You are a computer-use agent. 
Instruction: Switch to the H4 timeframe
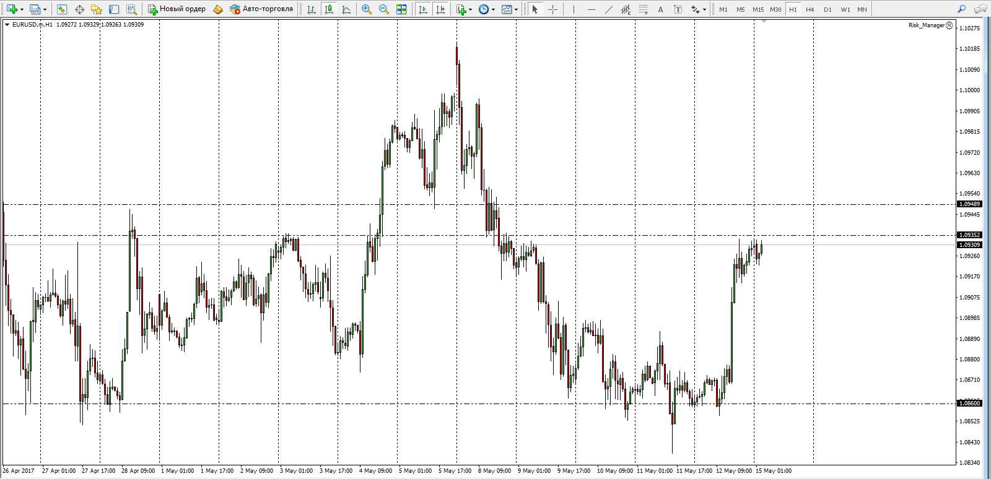[810, 9]
